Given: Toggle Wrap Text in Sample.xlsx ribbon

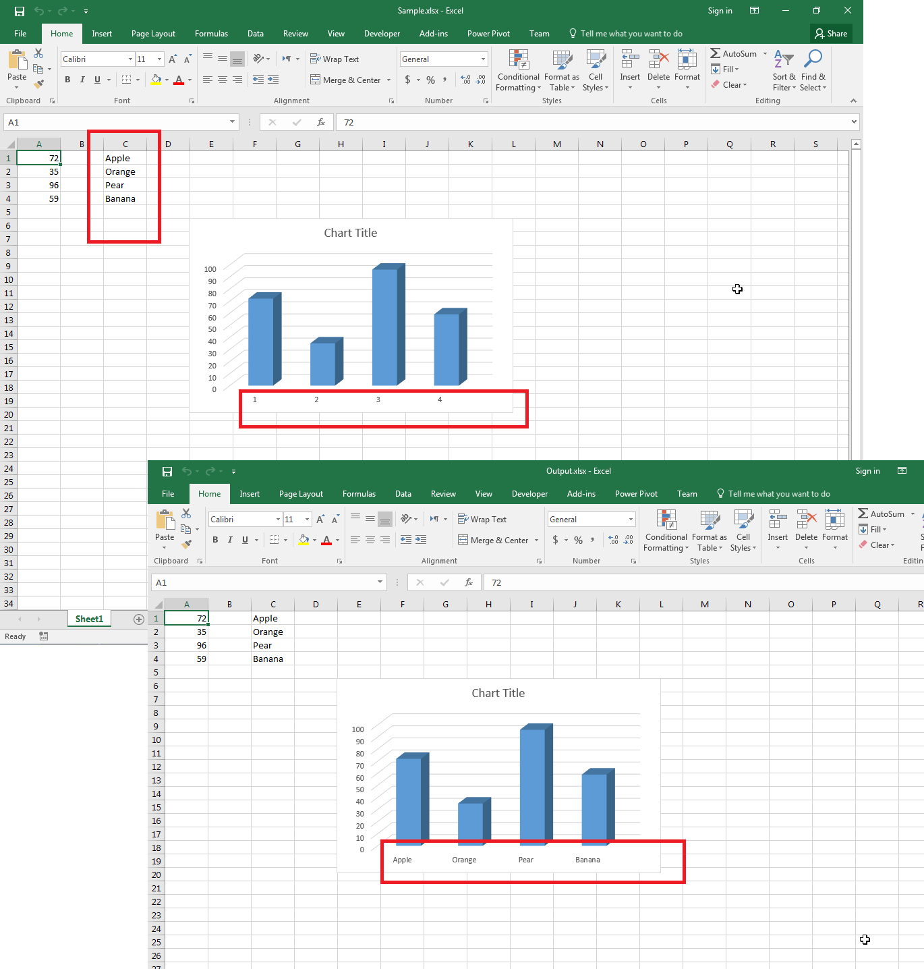Looking at the screenshot, I should 335,59.
